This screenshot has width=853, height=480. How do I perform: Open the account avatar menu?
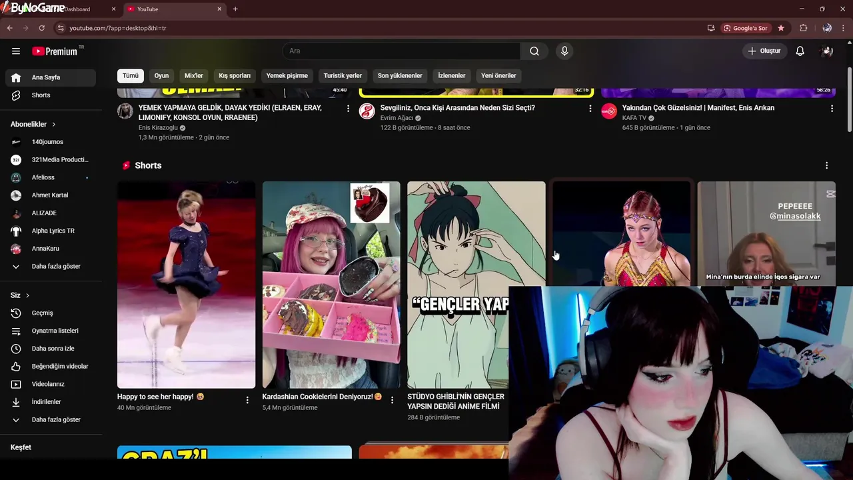(827, 51)
